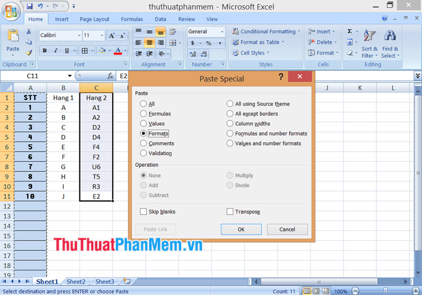Open the General number format dropdown
422x295 pixels.
pos(222,31)
